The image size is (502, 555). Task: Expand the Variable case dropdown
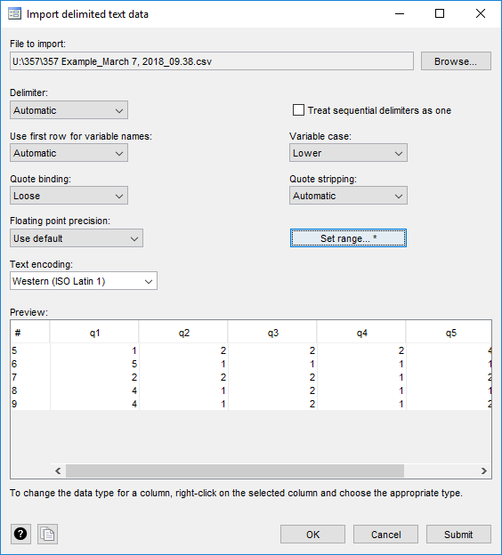pyautogui.click(x=348, y=153)
